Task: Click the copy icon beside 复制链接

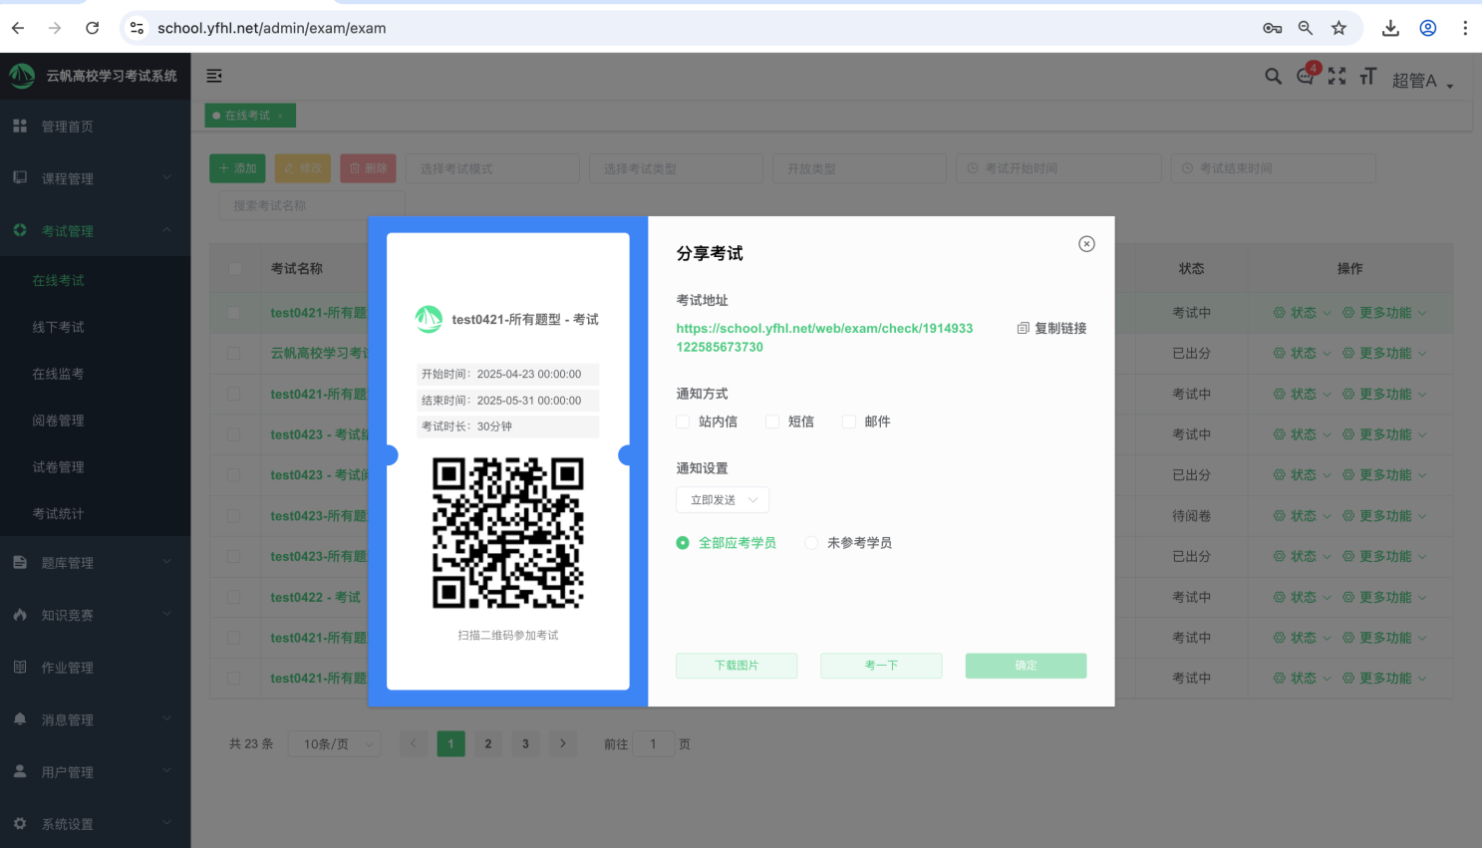Action: tap(1023, 328)
